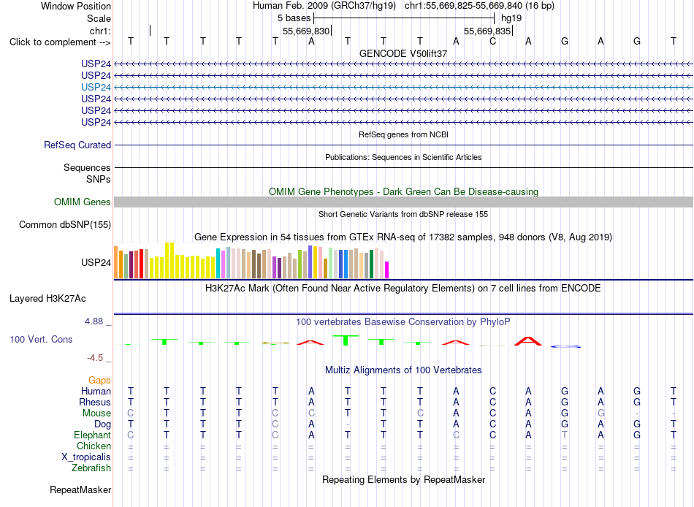Click the '5 bases' scale bar text
This screenshot has width=694, height=507.
(x=294, y=18)
